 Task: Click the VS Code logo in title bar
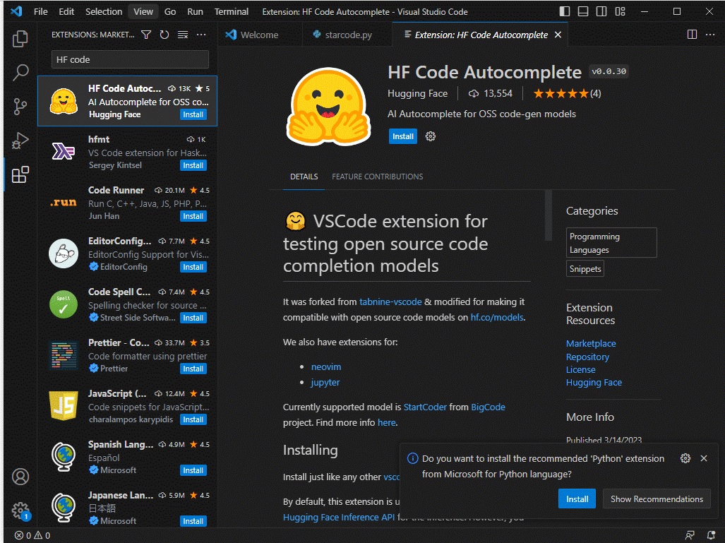(x=17, y=11)
